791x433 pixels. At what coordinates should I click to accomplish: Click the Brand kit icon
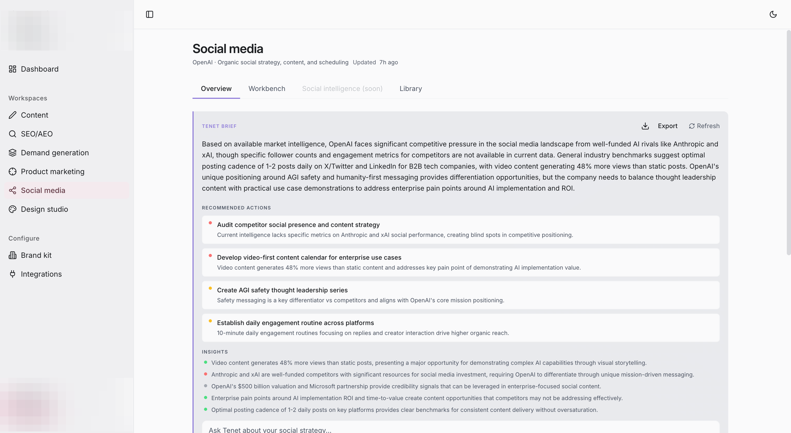tap(13, 255)
